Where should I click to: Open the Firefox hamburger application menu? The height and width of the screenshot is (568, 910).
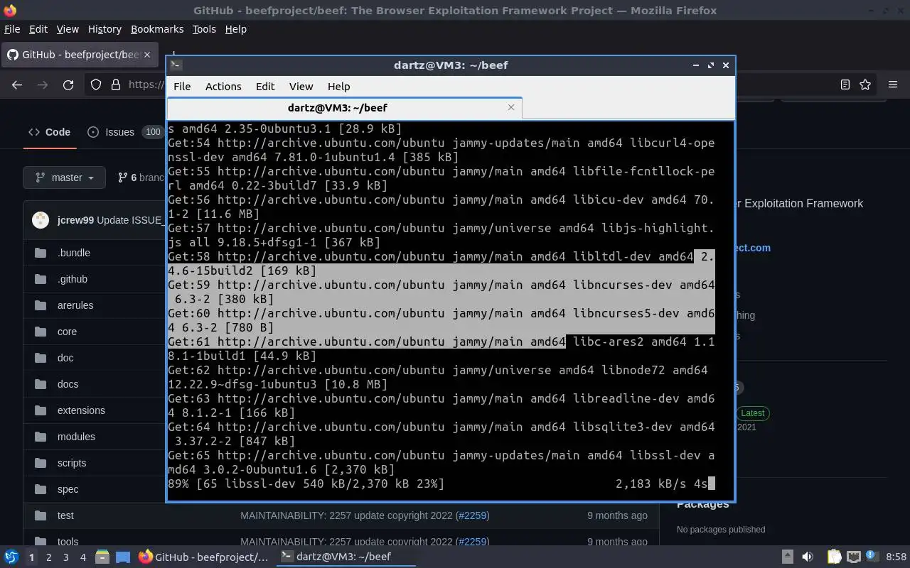point(893,84)
